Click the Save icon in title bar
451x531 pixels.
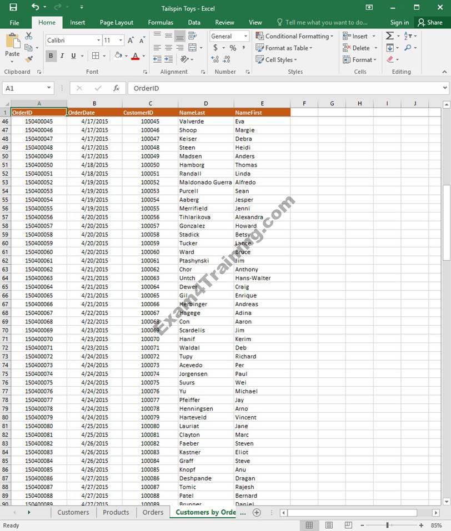[13, 8]
